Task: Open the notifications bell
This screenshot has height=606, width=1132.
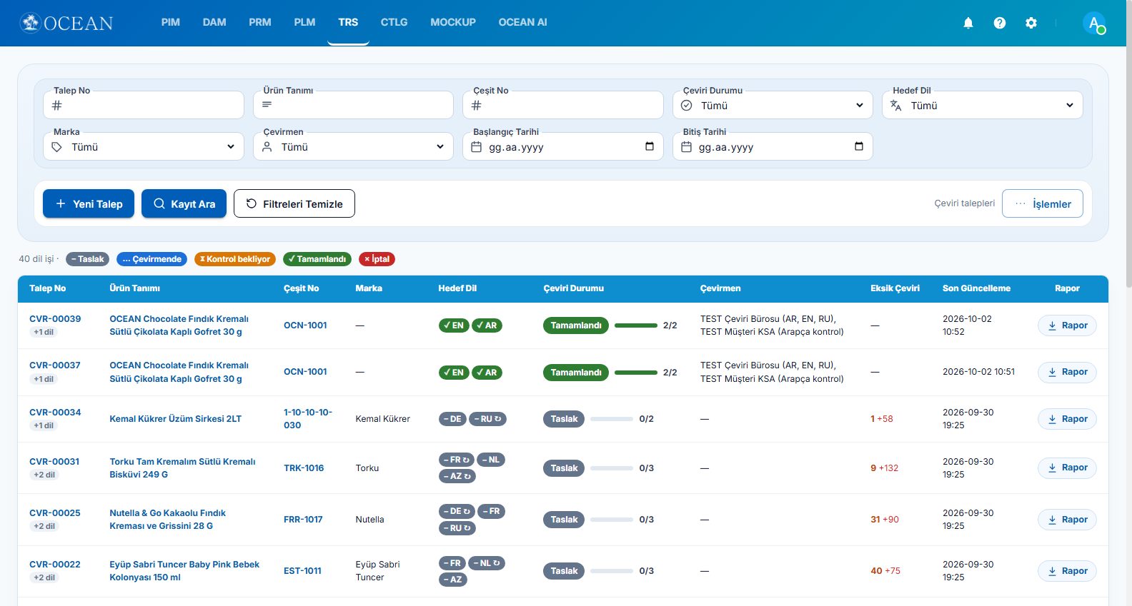Action: point(968,23)
